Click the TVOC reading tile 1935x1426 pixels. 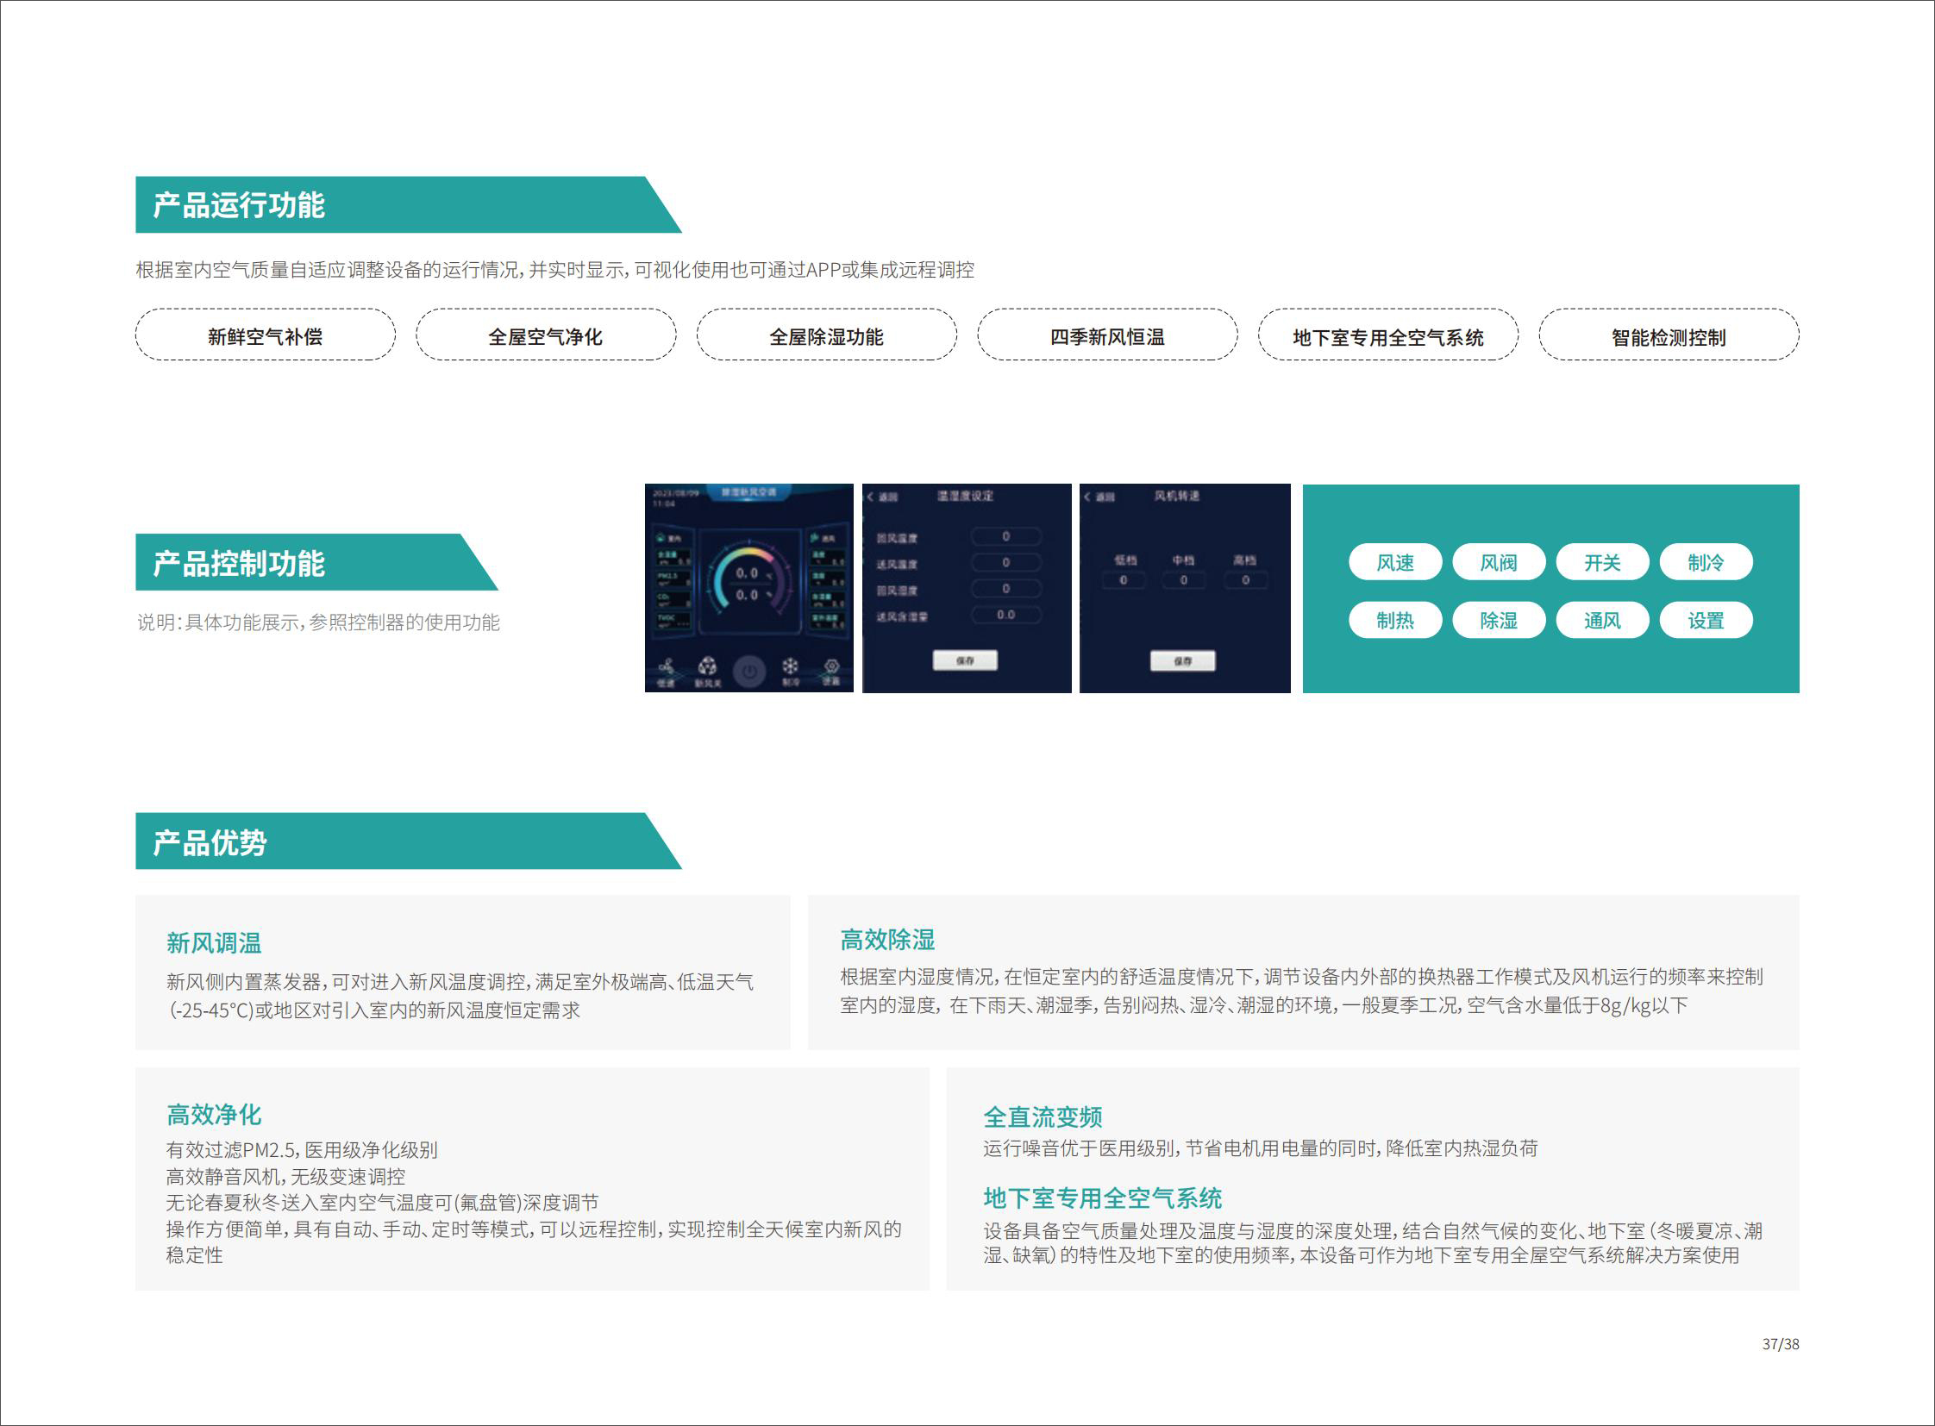click(x=673, y=622)
